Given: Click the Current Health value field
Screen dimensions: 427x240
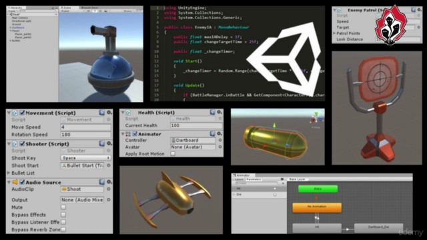Looking at the screenshot, I should pyautogui.click(x=196, y=125).
